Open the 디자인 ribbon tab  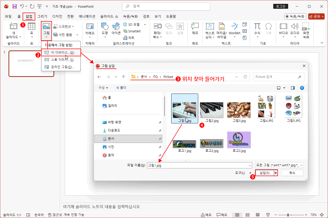(x=57, y=16)
